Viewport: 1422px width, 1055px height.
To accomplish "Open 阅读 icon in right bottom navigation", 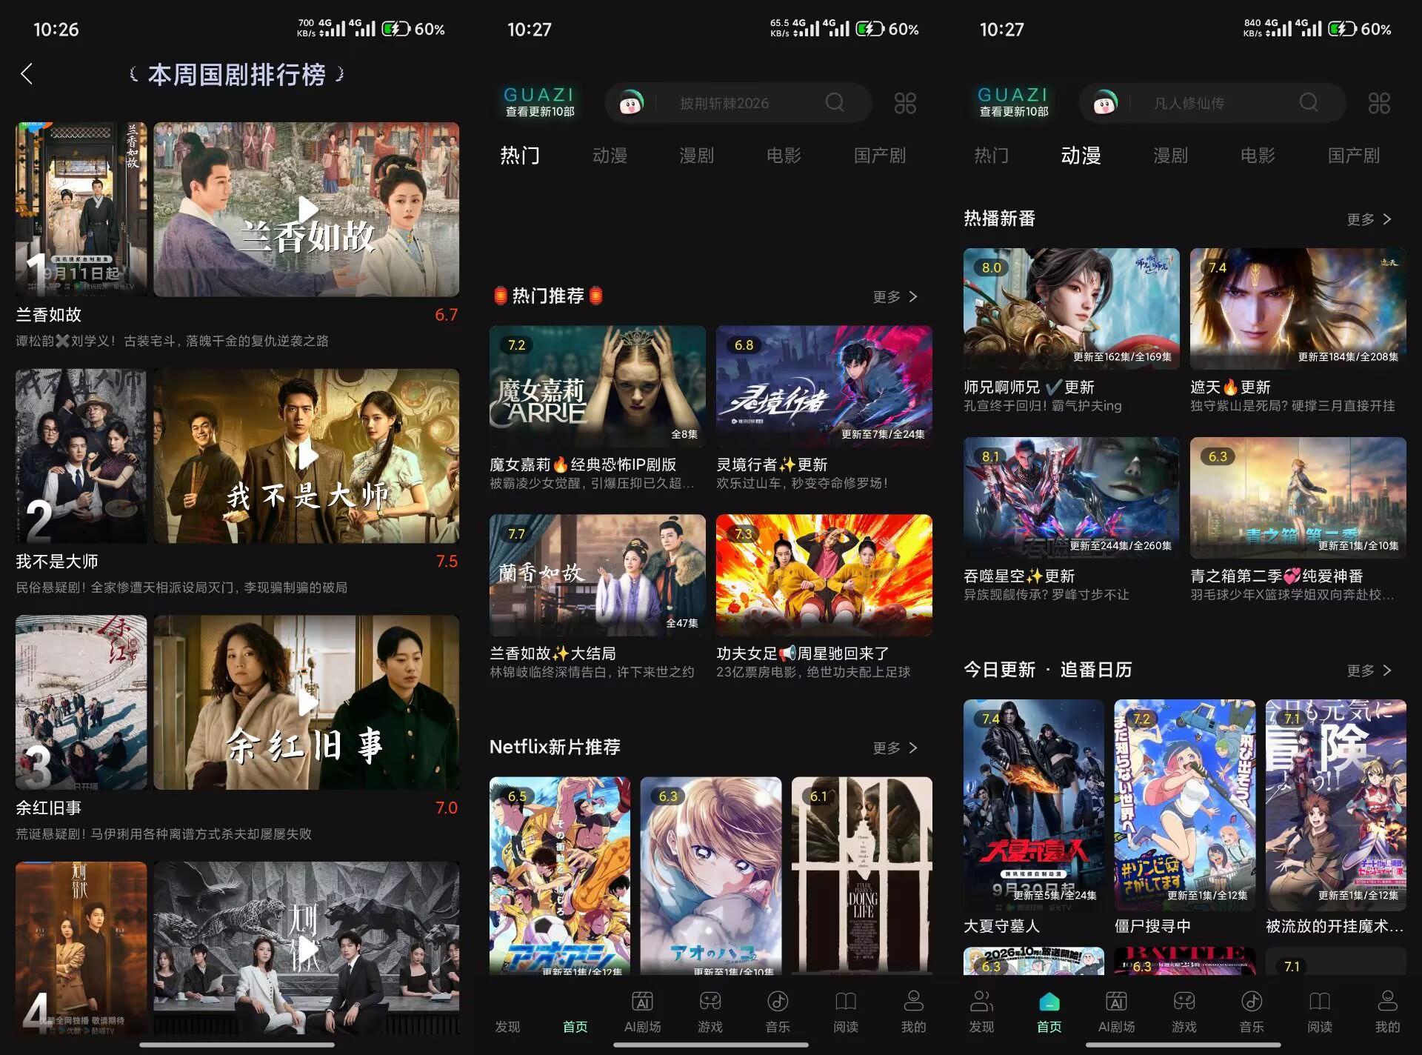I will pyautogui.click(x=1319, y=1011).
